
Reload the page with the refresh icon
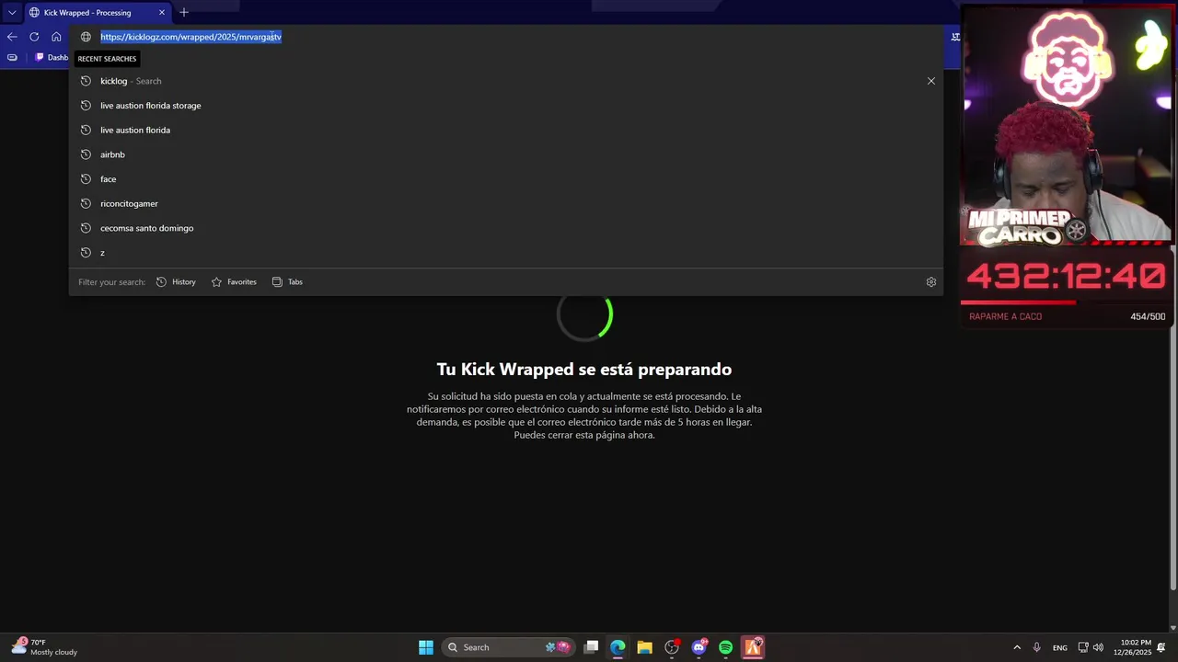(x=34, y=37)
